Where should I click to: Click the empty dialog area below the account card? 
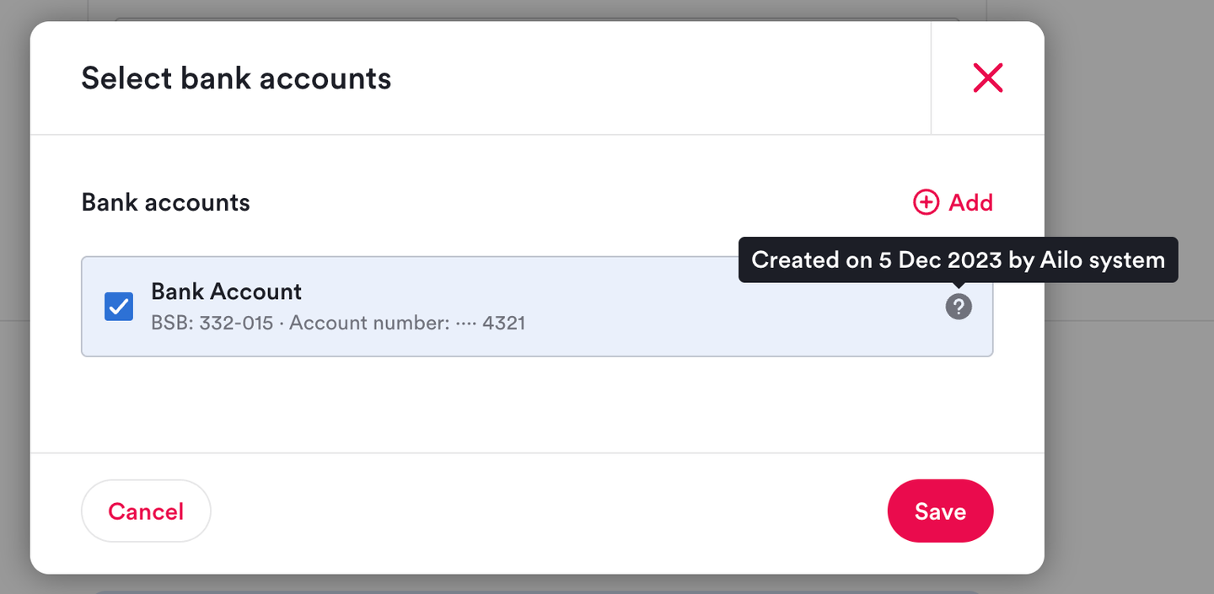(x=537, y=404)
